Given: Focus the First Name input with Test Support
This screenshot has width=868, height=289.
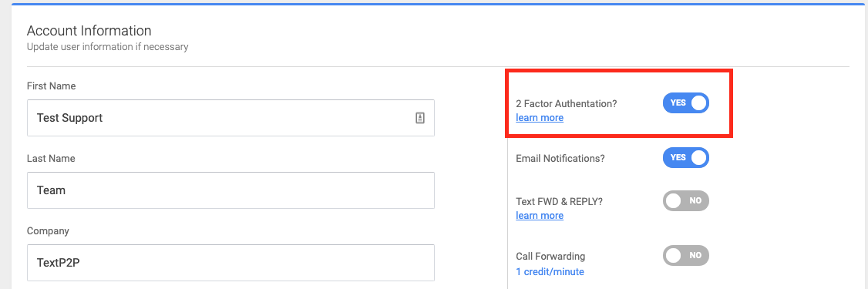Looking at the screenshot, I should coord(230,118).
